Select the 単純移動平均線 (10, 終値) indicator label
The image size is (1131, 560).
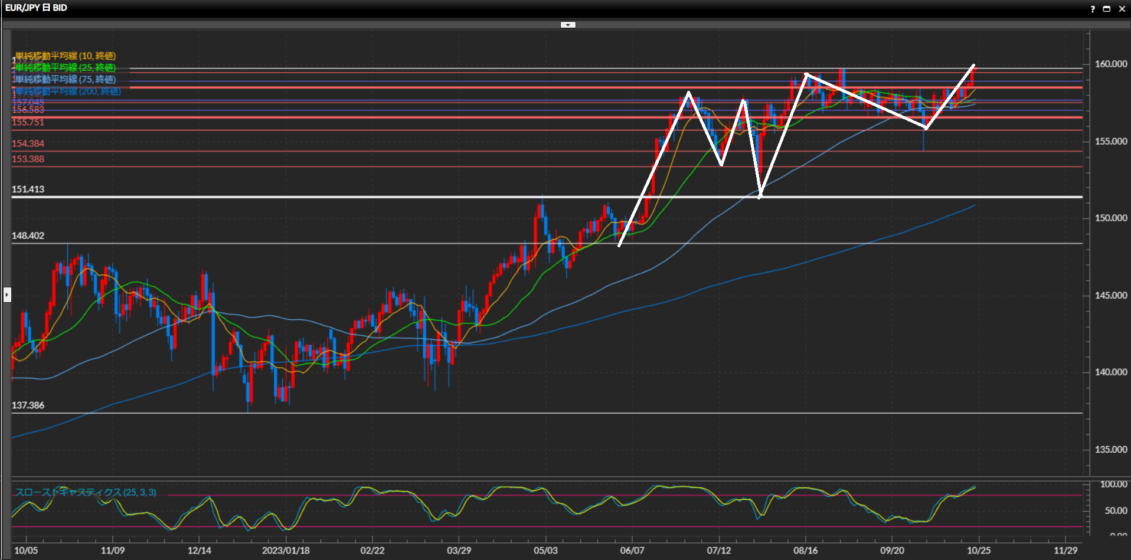click(x=66, y=56)
